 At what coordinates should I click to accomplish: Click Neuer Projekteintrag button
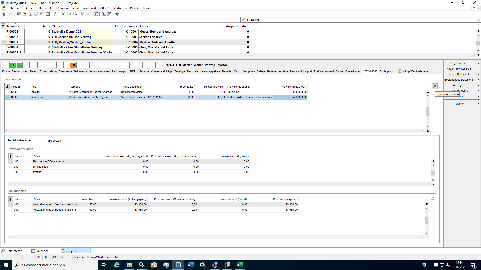coord(460,69)
